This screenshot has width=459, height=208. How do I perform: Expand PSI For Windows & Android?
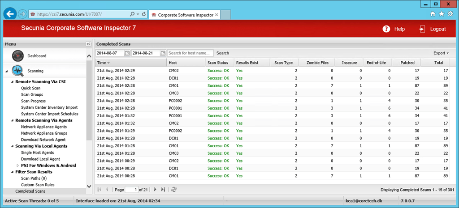[18, 166]
